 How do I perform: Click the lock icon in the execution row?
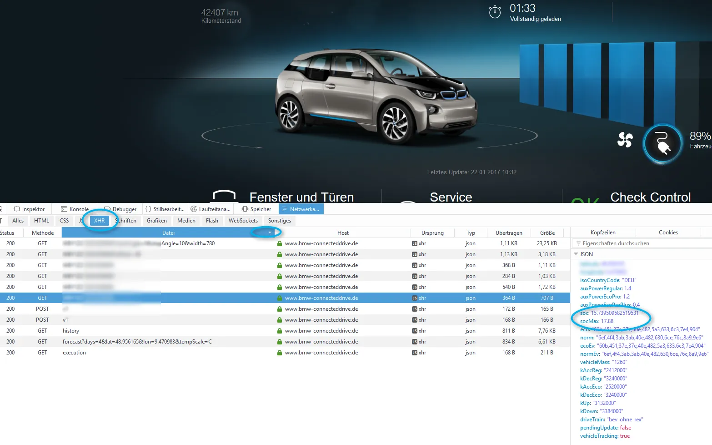pyautogui.click(x=280, y=353)
